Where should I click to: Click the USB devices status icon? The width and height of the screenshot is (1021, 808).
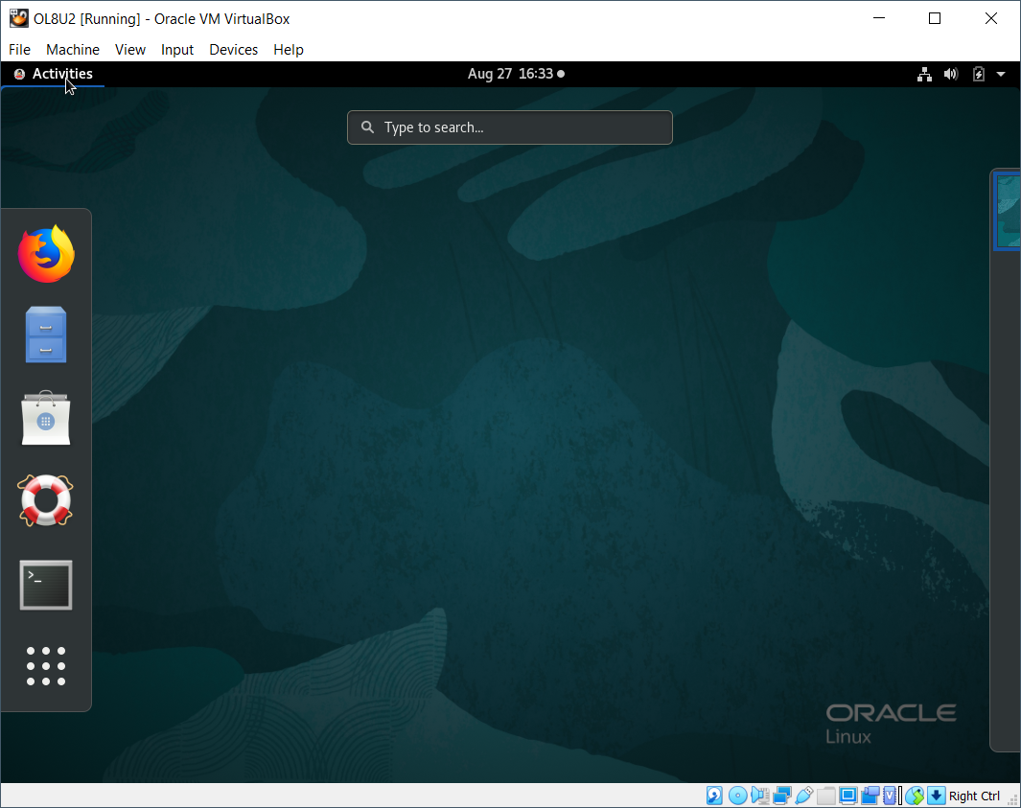[x=804, y=796]
